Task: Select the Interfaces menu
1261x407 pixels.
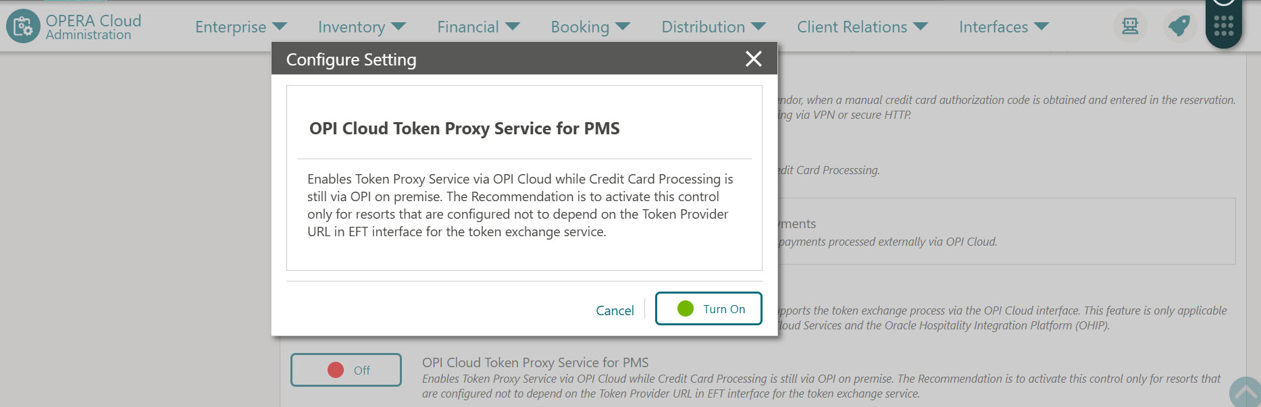Action: click(x=1003, y=26)
